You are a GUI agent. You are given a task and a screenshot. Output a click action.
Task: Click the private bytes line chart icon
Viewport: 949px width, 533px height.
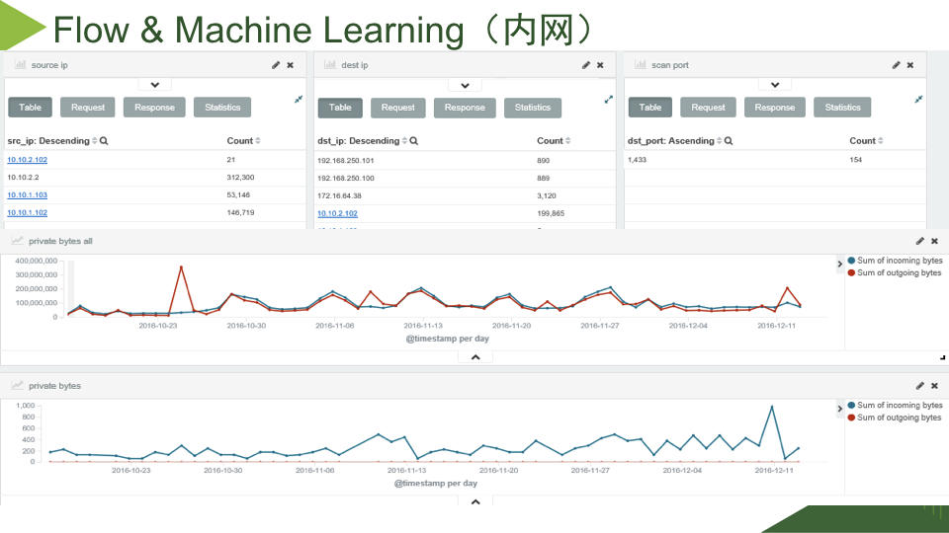17,385
